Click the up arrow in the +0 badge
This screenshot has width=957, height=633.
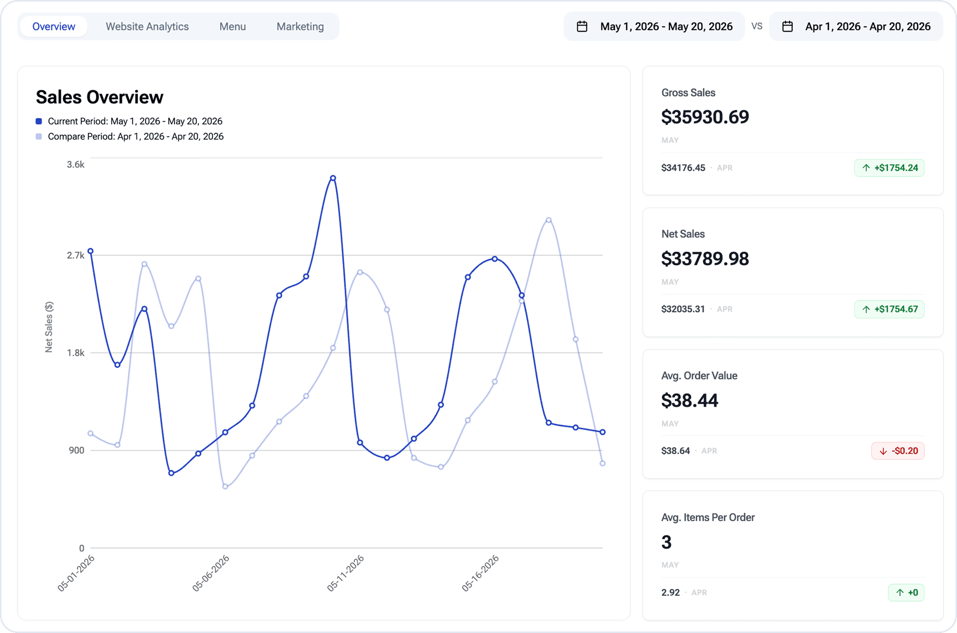(900, 593)
